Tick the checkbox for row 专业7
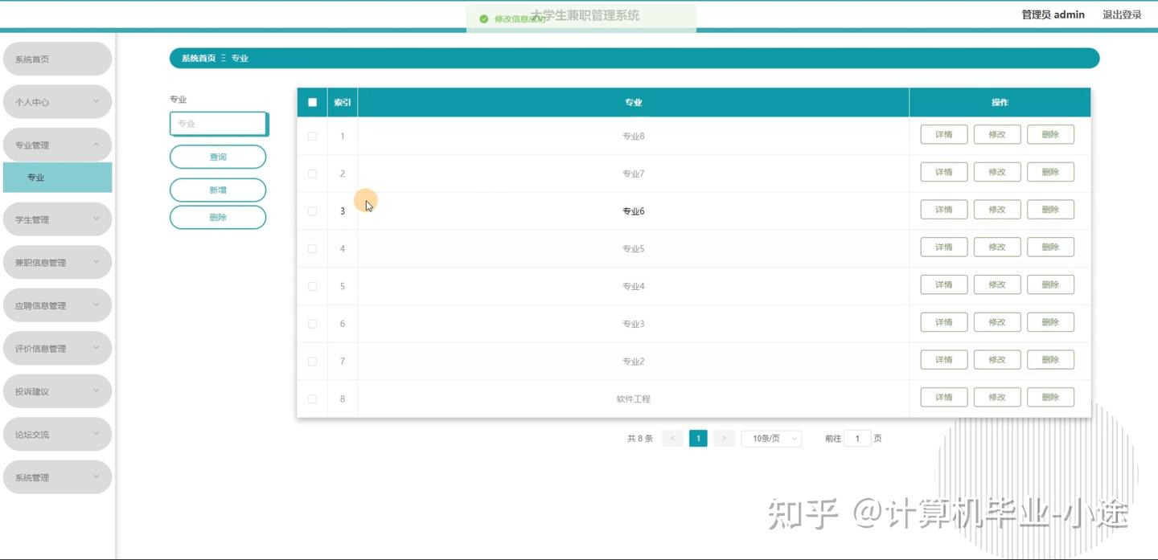Image resolution: width=1158 pixels, height=560 pixels. click(x=313, y=174)
